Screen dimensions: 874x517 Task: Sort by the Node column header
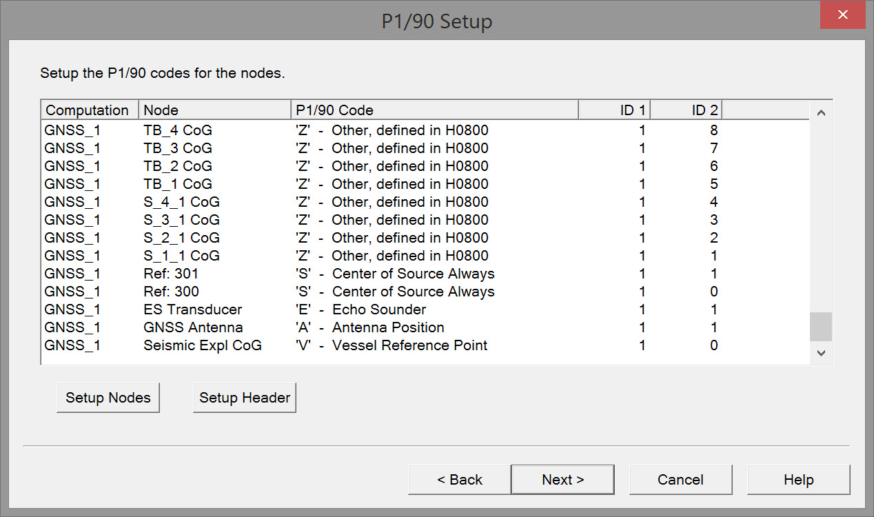click(x=214, y=110)
